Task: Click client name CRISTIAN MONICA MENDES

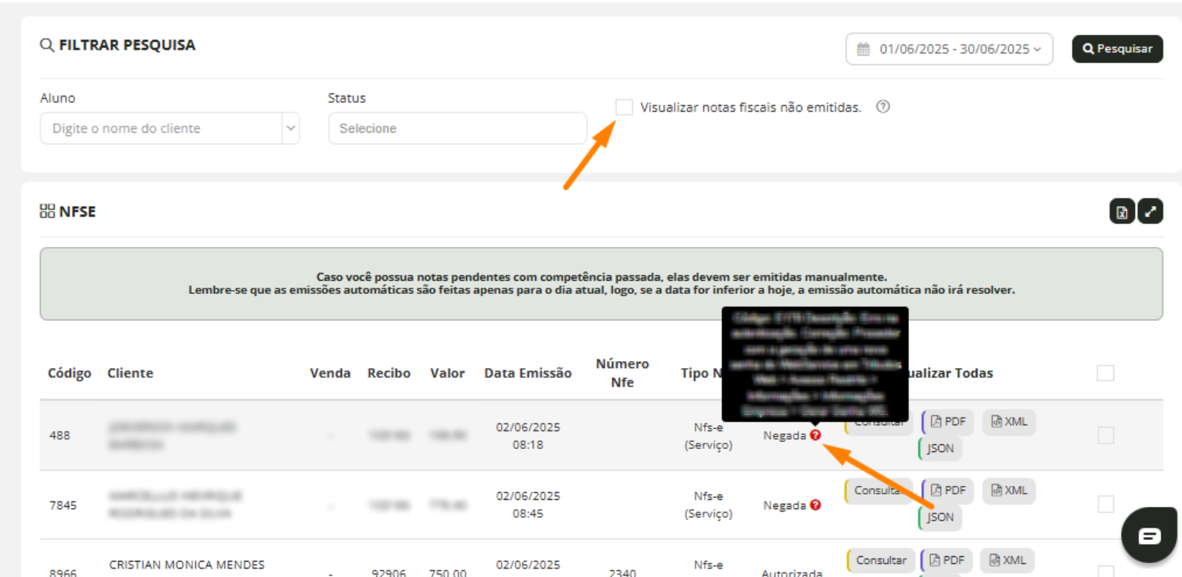Action: [187, 565]
